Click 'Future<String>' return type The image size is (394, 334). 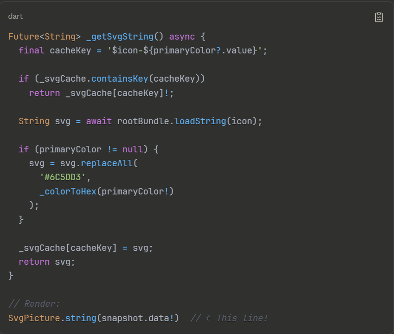coord(44,37)
